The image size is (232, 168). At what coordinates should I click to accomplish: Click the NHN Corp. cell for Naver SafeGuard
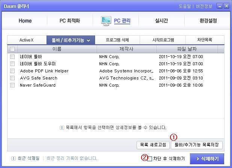[109, 85]
